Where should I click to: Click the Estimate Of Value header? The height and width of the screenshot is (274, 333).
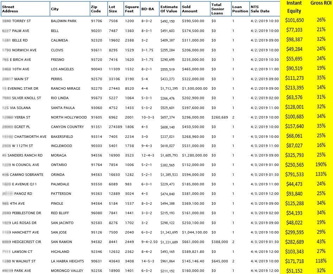(x=170, y=9)
